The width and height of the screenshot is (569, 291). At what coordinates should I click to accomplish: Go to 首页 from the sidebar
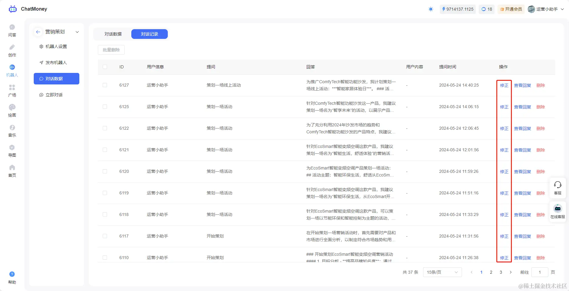point(12,171)
